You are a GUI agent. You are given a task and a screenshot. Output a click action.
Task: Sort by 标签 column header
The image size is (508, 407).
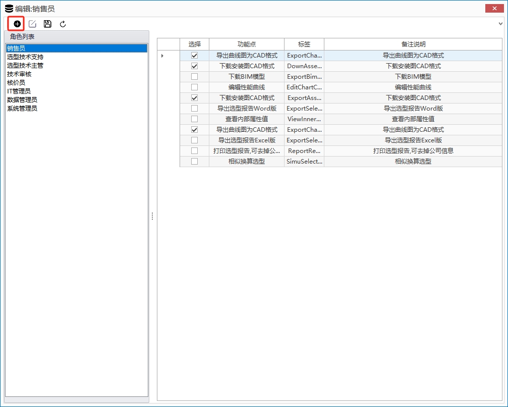(x=304, y=44)
